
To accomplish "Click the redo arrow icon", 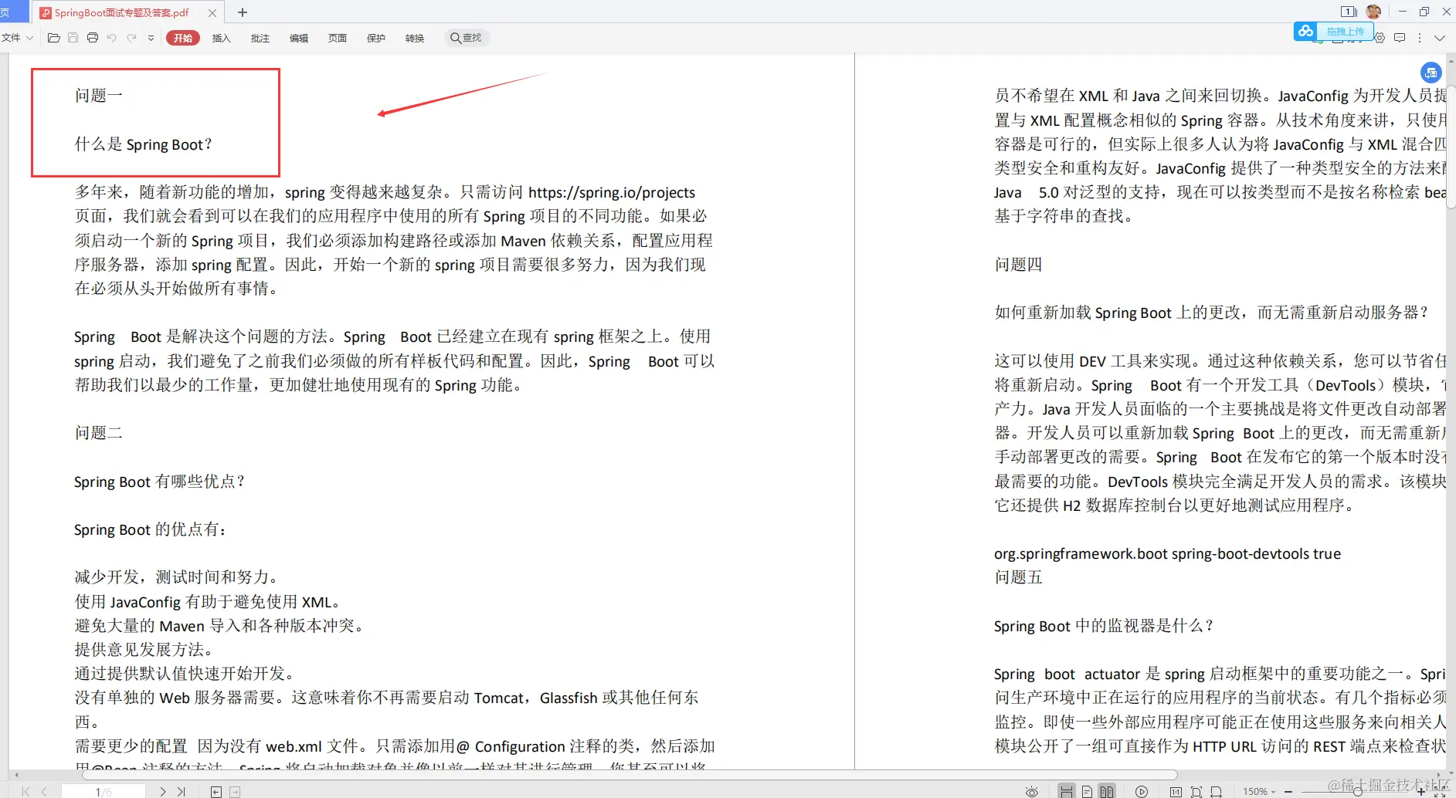I will pyautogui.click(x=132, y=38).
